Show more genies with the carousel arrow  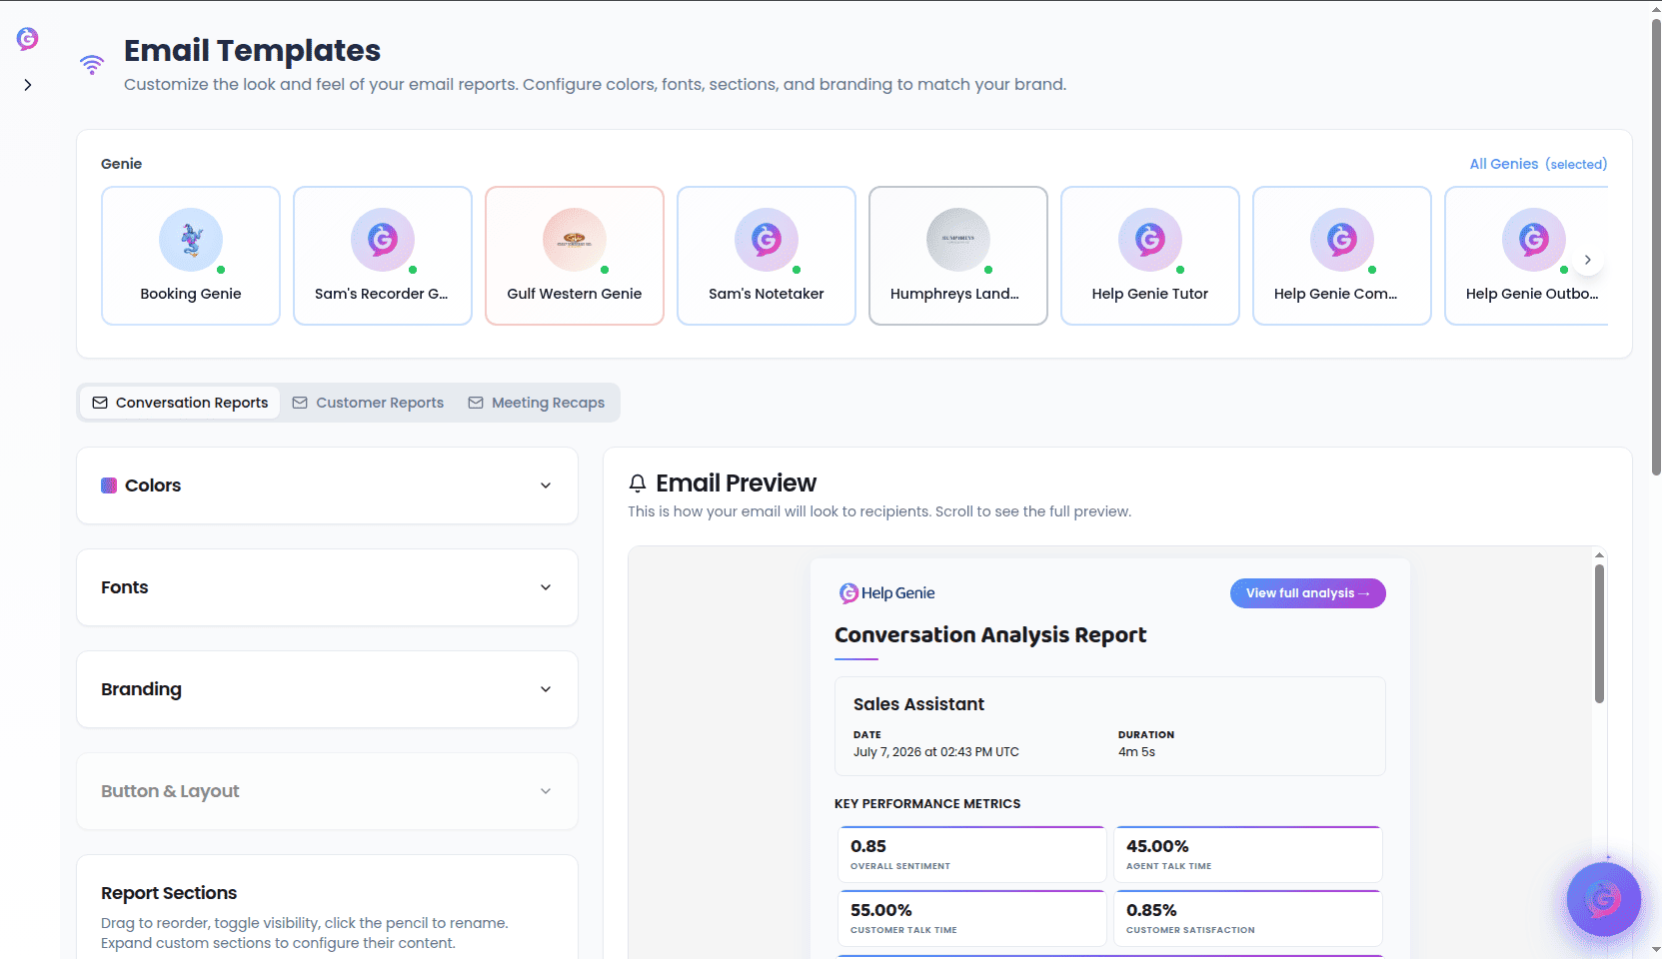click(1588, 260)
